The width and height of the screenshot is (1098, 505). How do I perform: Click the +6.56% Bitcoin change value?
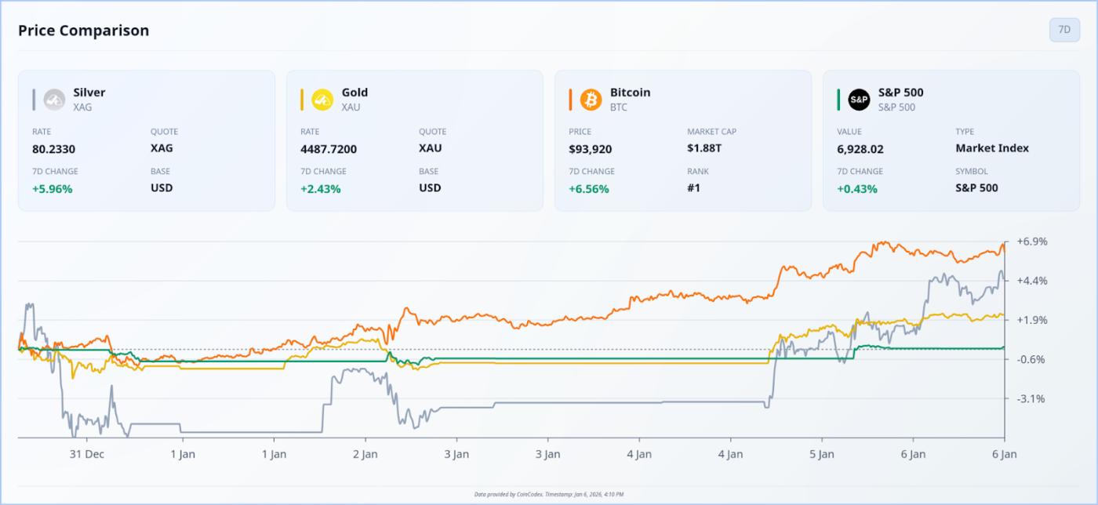588,188
